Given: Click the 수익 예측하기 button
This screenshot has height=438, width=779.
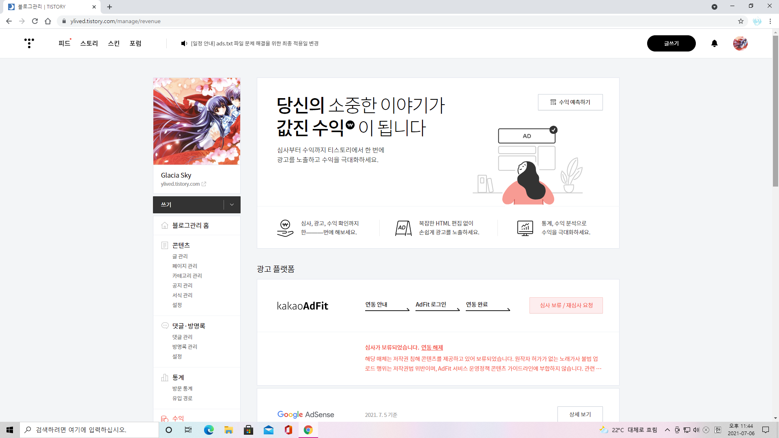Looking at the screenshot, I should tap(570, 102).
